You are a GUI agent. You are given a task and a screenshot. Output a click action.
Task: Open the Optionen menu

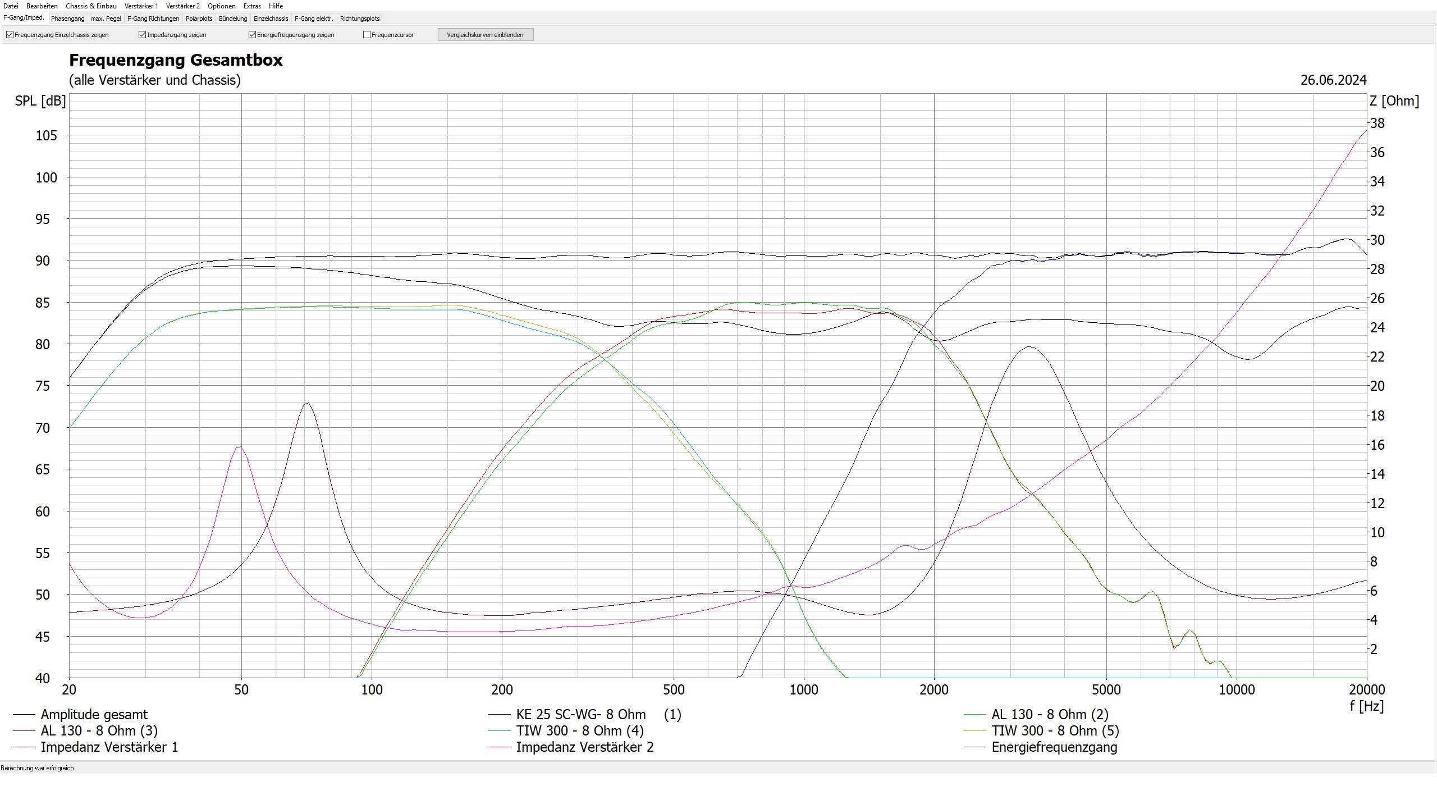point(221,6)
